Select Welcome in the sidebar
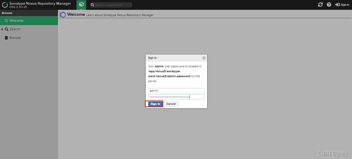Viewport: 352px width, 159px height. (x=29, y=21)
